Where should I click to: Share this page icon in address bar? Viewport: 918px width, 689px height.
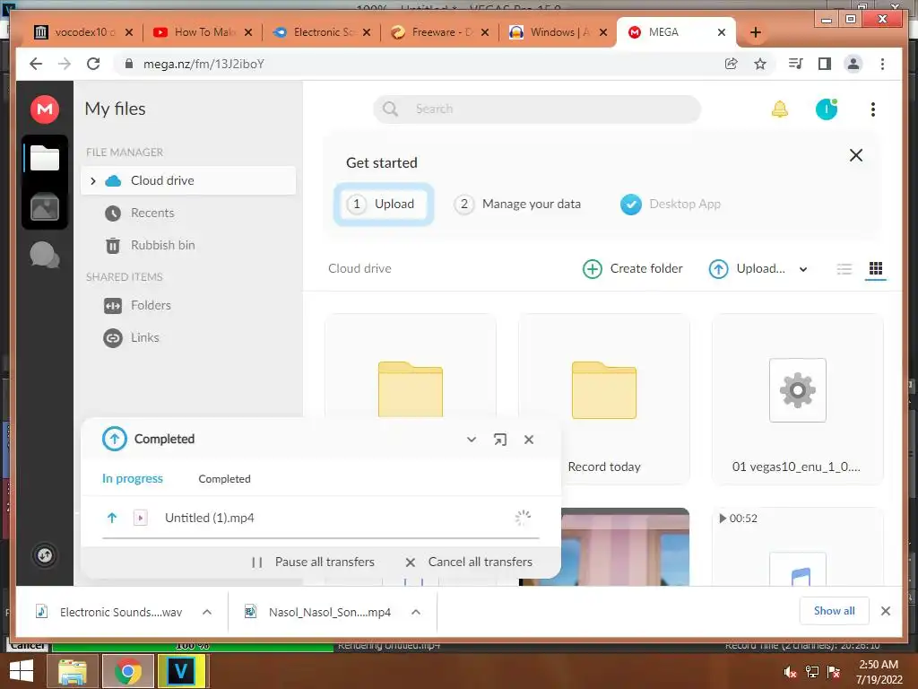click(731, 64)
